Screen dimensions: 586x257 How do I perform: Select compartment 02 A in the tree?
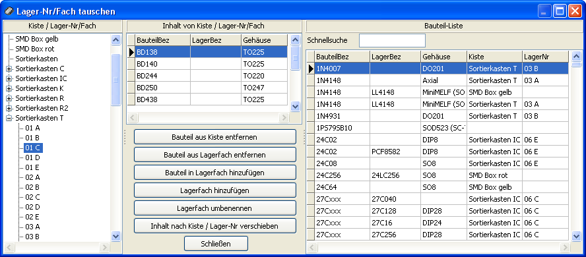(x=32, y=177)
